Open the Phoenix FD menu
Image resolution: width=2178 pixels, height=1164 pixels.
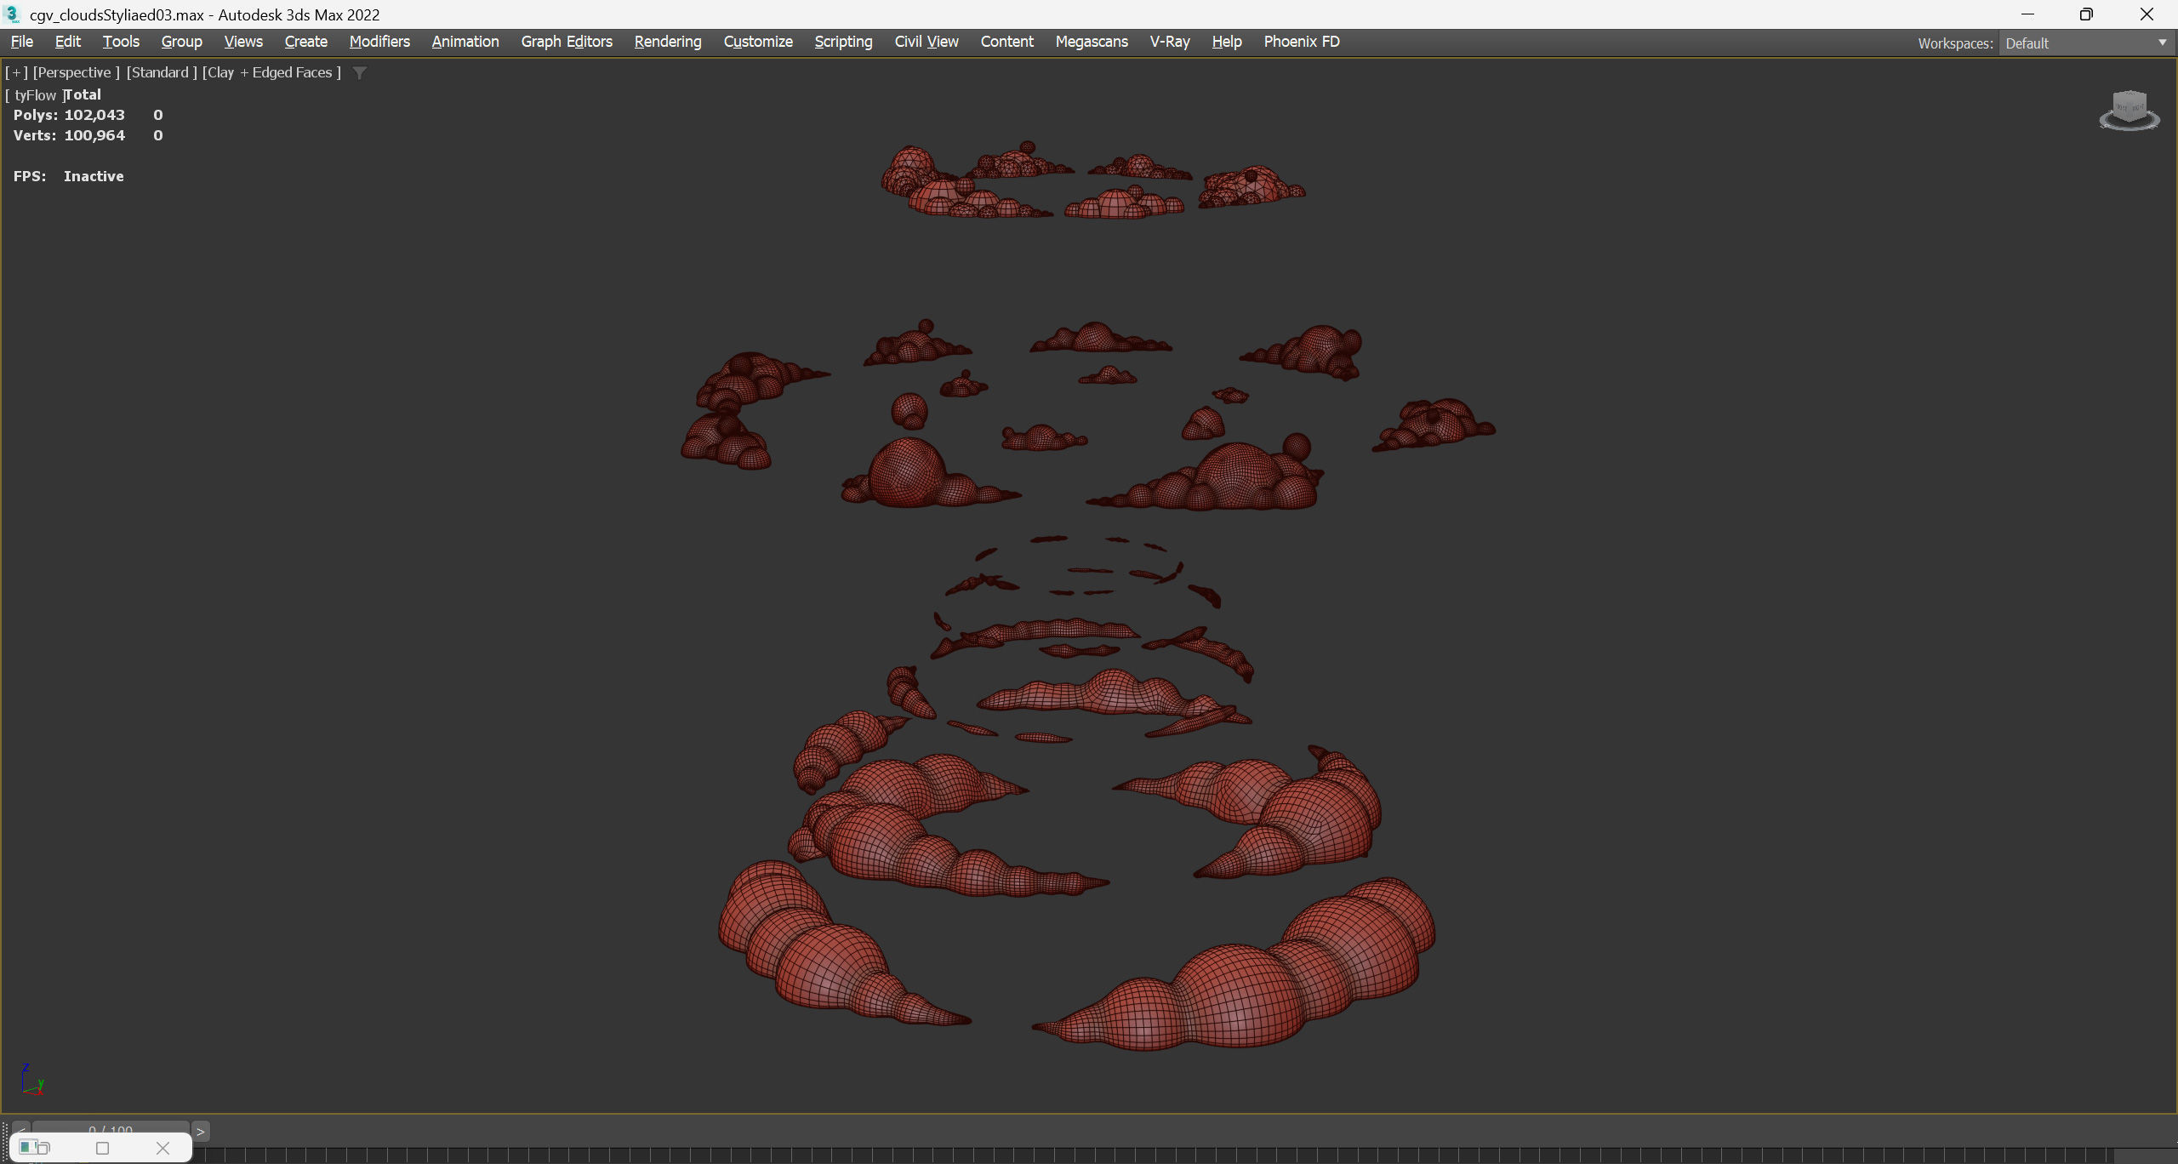[1301, 42]
